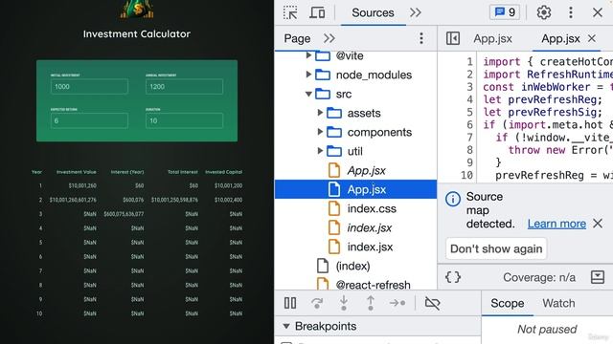
Task: Collapse the Breakpoints section
Action: pos(286,326)
